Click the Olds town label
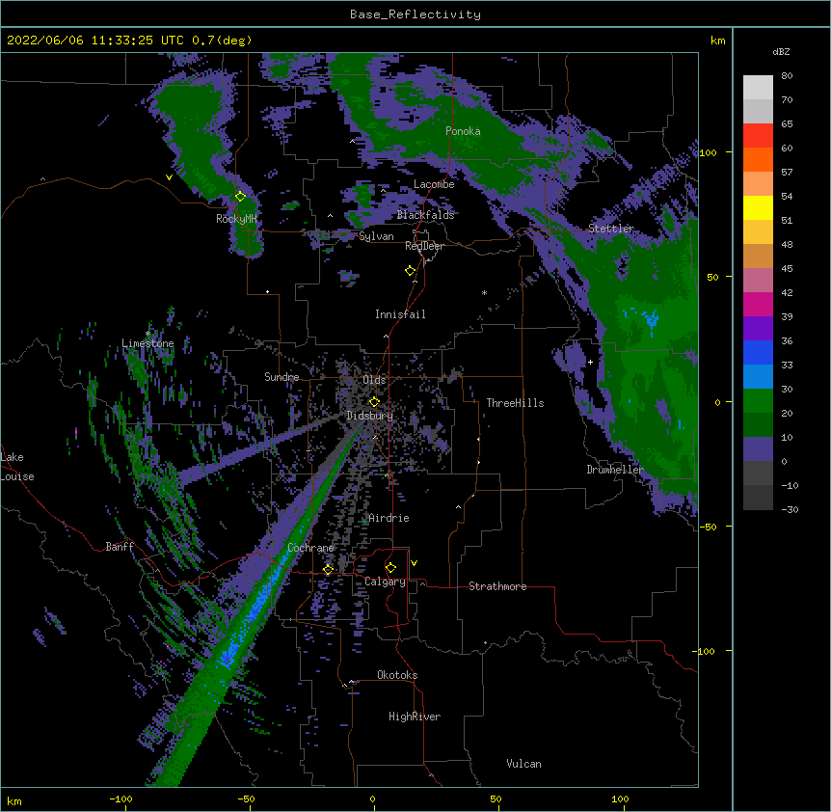831x812 pixels. (374, 380)
